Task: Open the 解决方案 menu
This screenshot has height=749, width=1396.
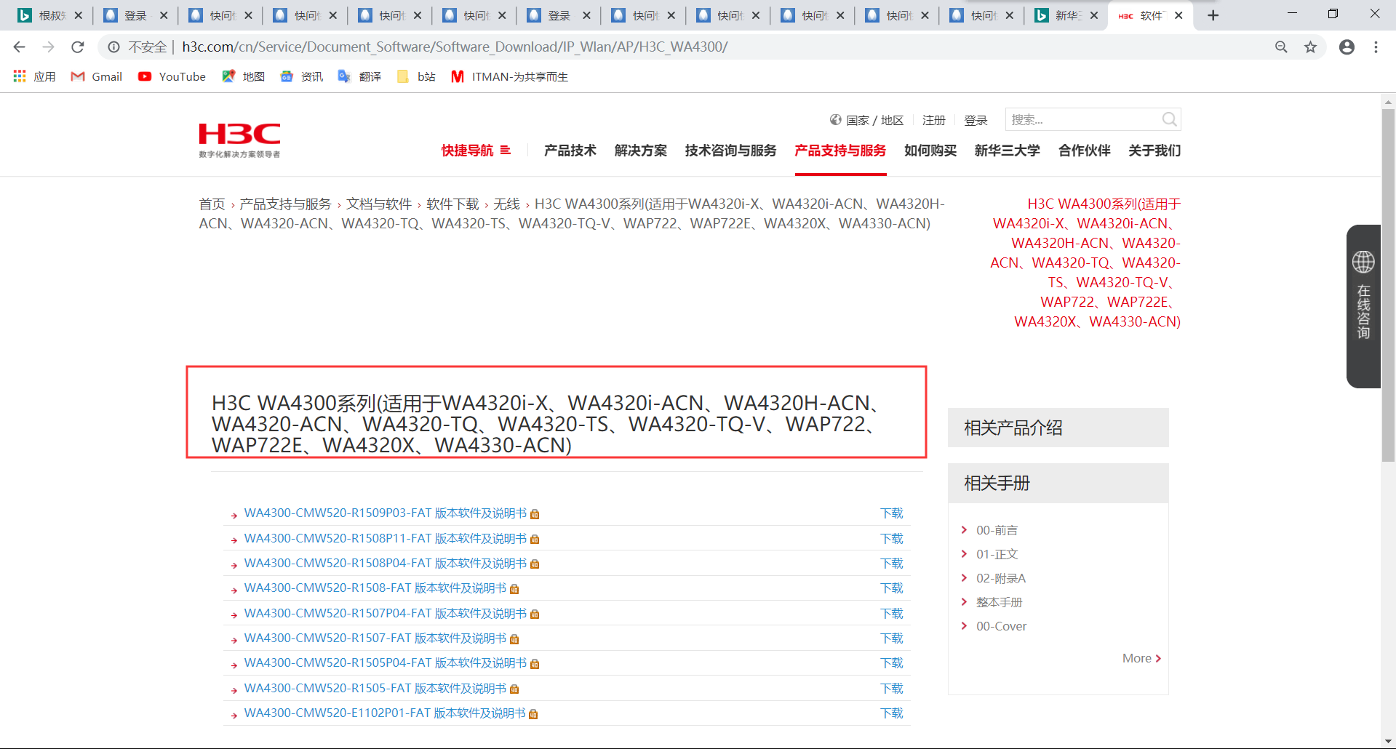Action: 641,151
